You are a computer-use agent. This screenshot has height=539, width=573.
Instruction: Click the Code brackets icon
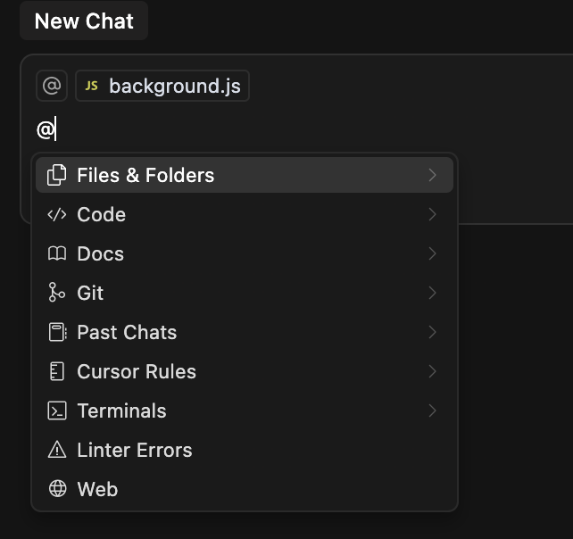(x=57, y=214)
